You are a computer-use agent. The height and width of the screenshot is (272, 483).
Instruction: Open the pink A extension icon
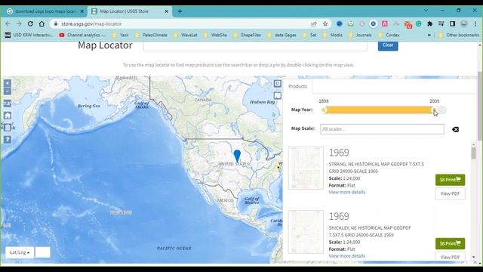[x=385, y=23]
